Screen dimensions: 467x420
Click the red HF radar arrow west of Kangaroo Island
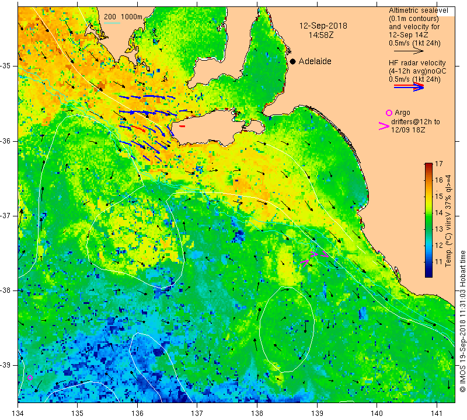tap(138, 128)
